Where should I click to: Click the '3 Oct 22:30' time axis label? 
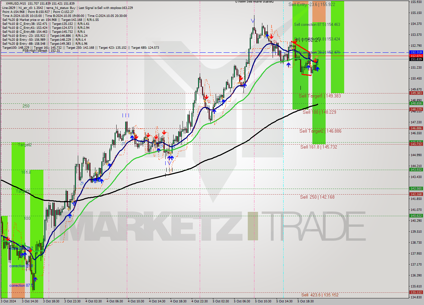(73, 301)
